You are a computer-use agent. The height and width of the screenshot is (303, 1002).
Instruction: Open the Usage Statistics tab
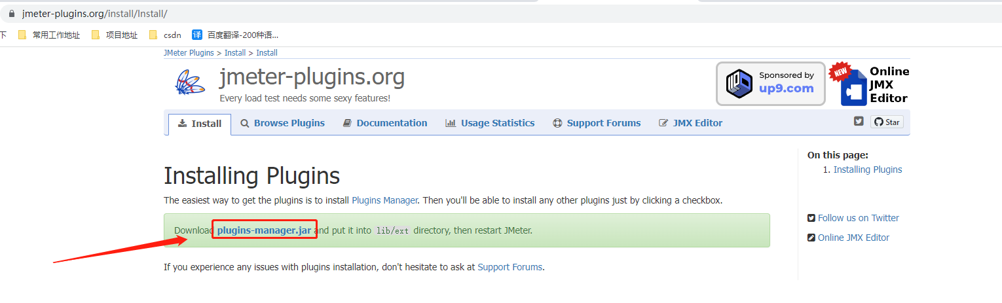point(490,123)
